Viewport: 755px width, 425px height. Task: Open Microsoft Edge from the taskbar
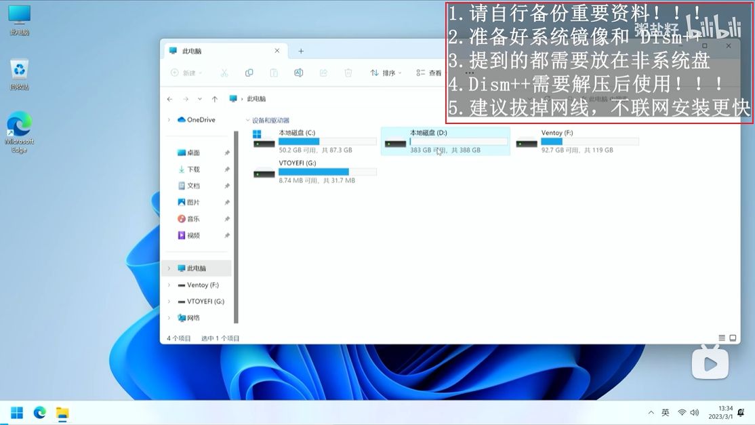pos(40,412)
